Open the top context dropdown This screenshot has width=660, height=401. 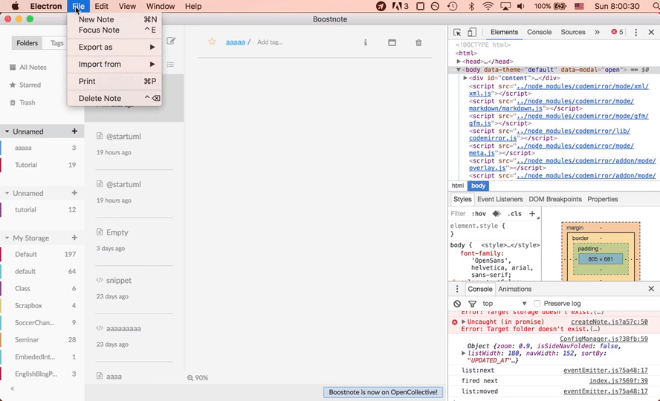[x=504, y=304]
